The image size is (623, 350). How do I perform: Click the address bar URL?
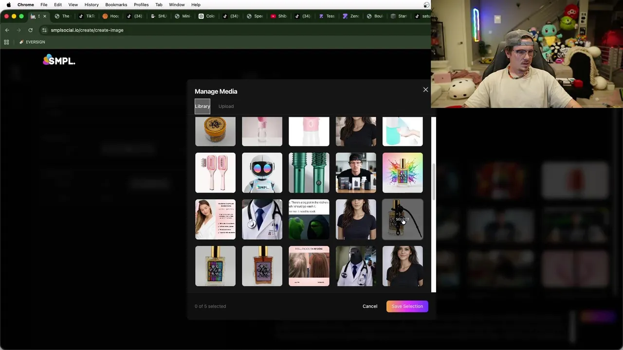click(87, 30)
